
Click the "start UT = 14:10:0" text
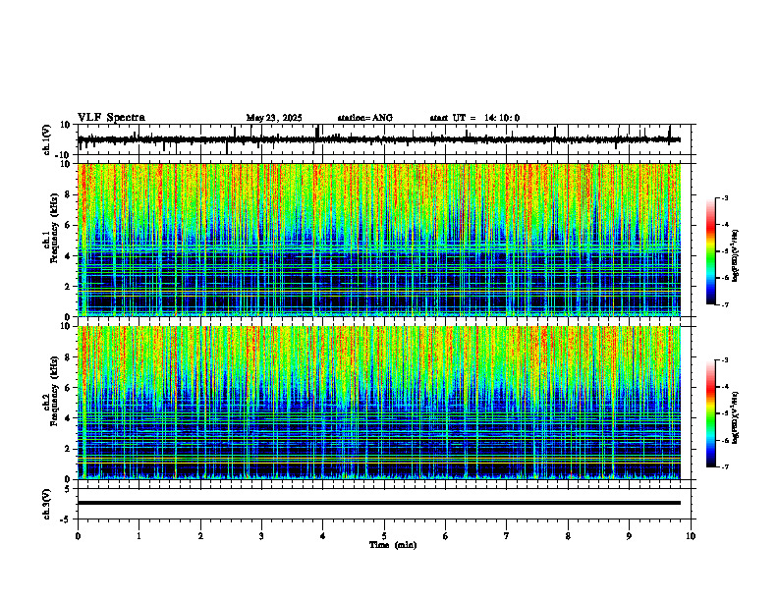click(x=474, y=118)
